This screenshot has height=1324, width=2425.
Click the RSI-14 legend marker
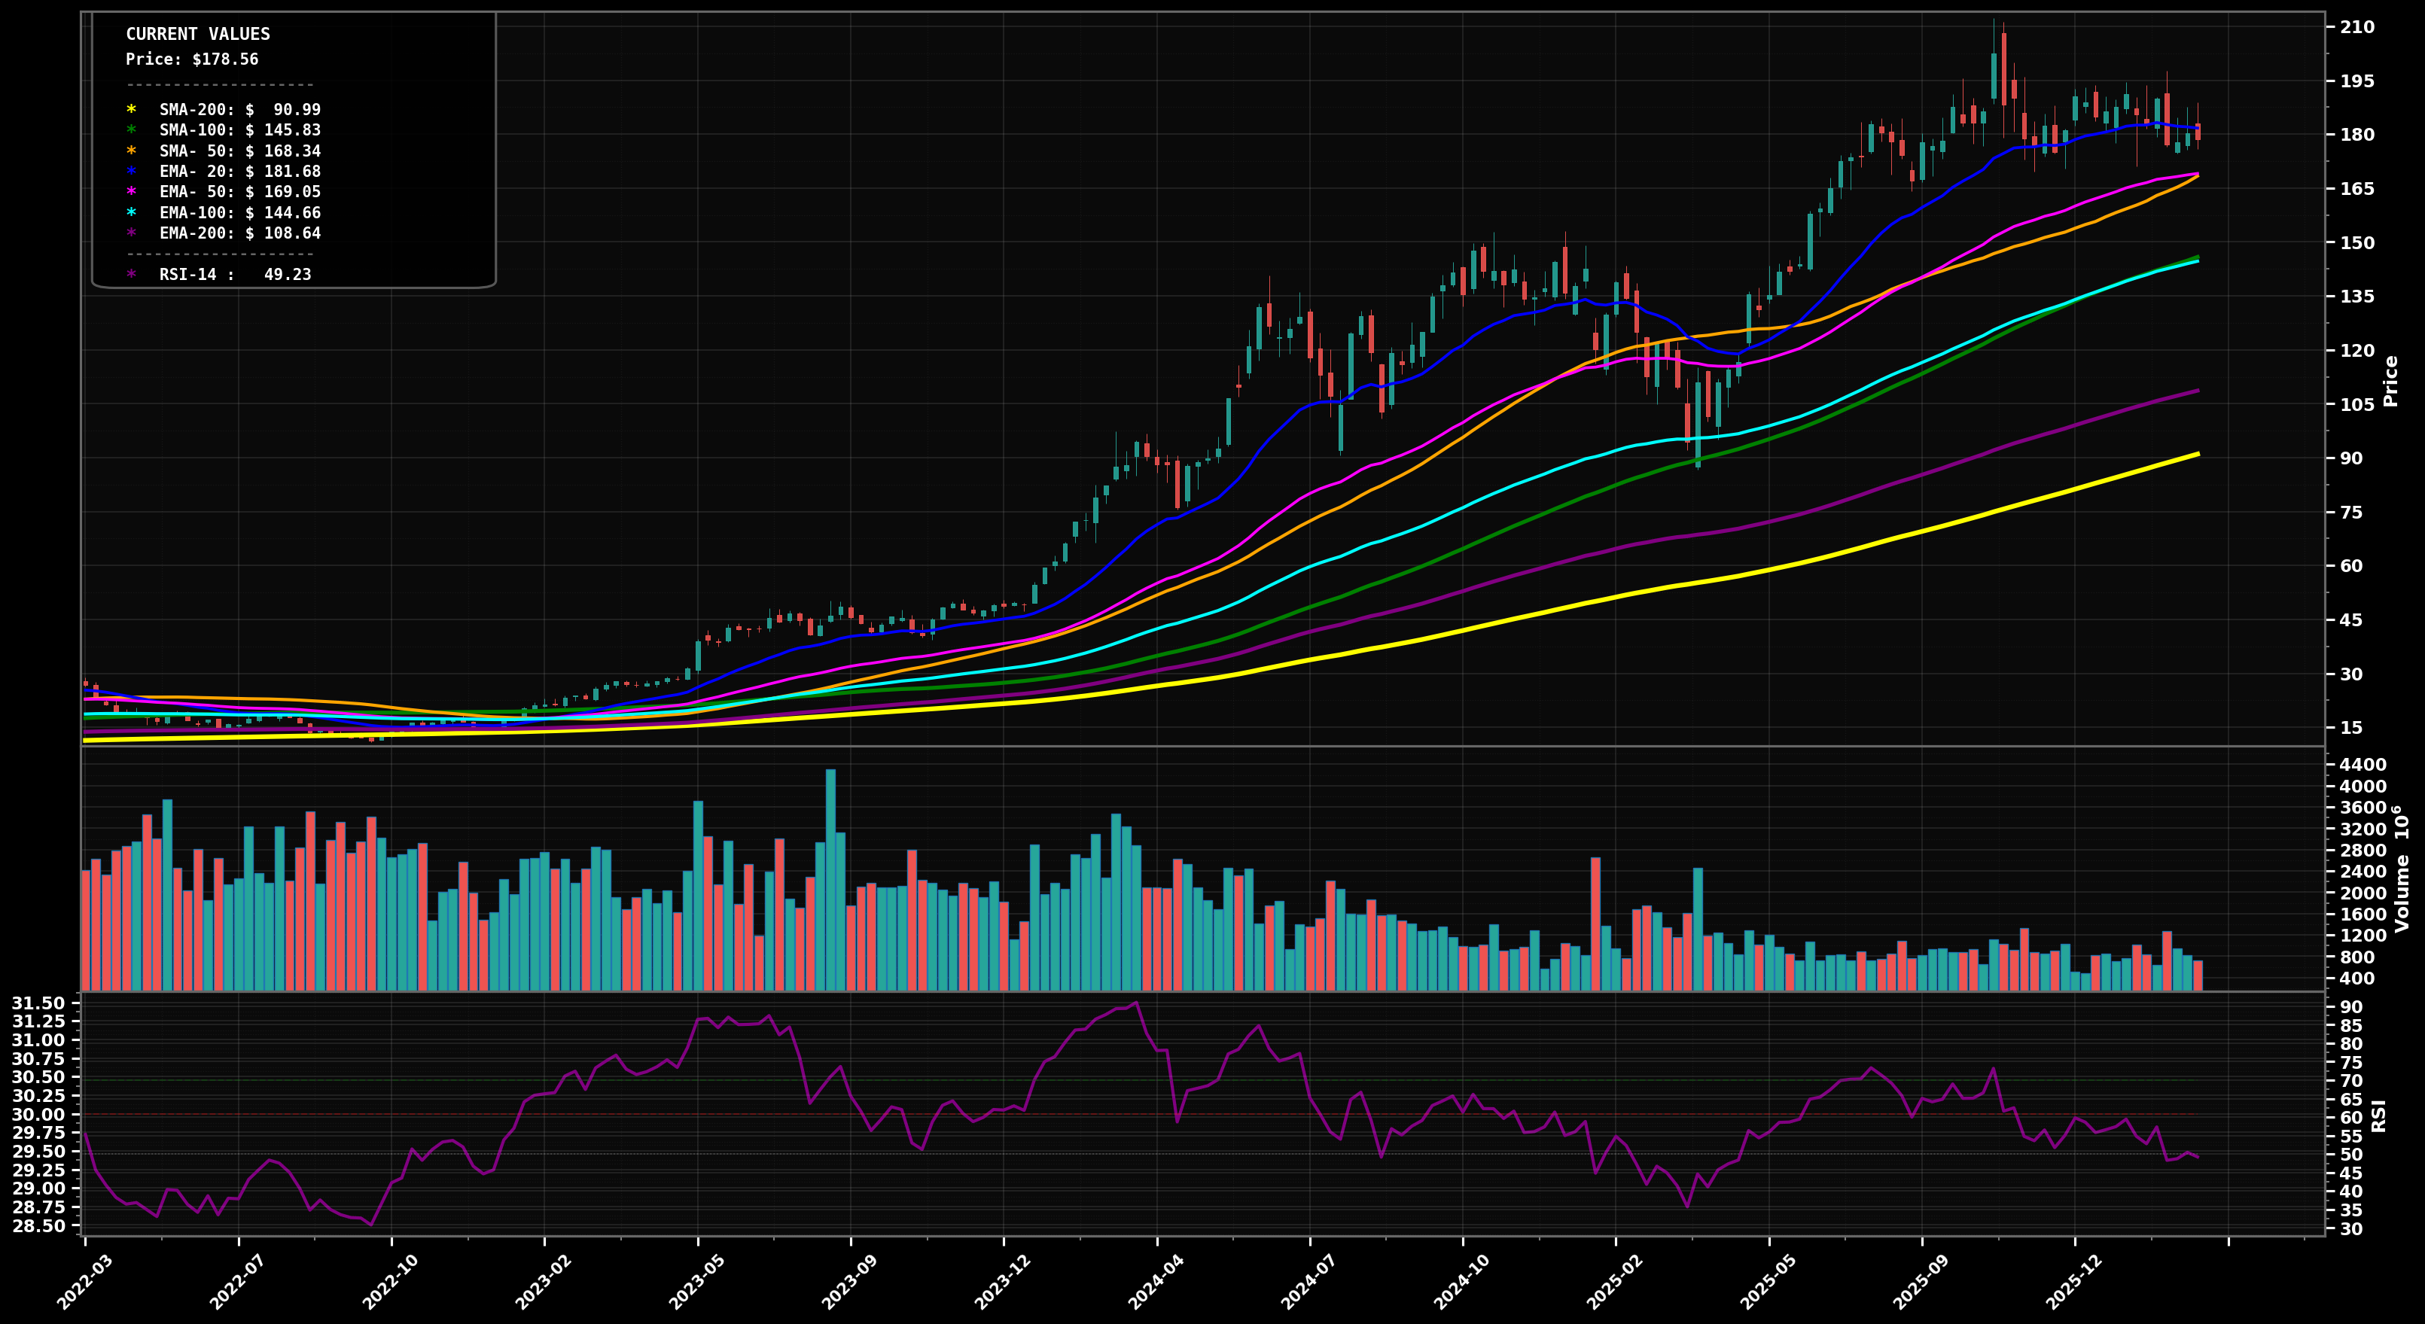tap(132, 275)
